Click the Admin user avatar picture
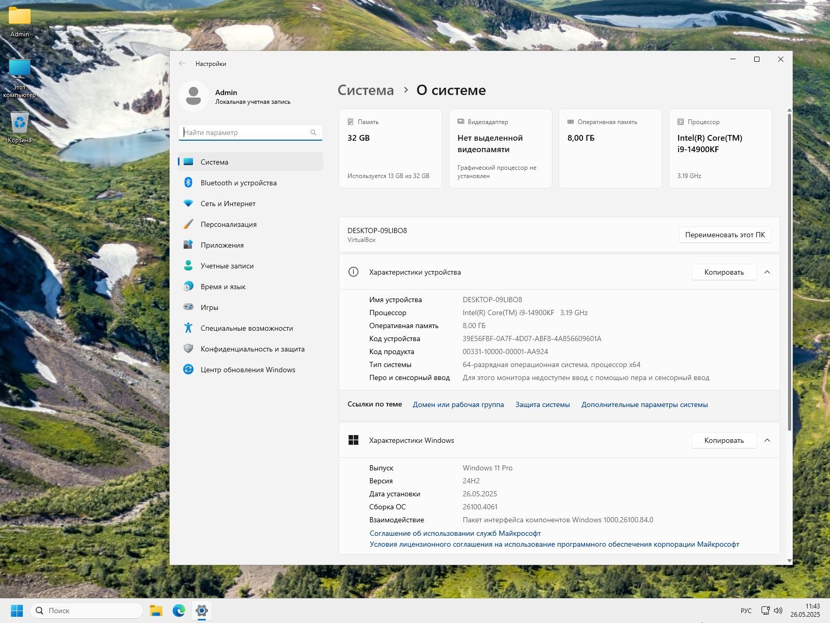Image resolution: width=830 pixels, height=623 pixels. click(x=193, y=96)
